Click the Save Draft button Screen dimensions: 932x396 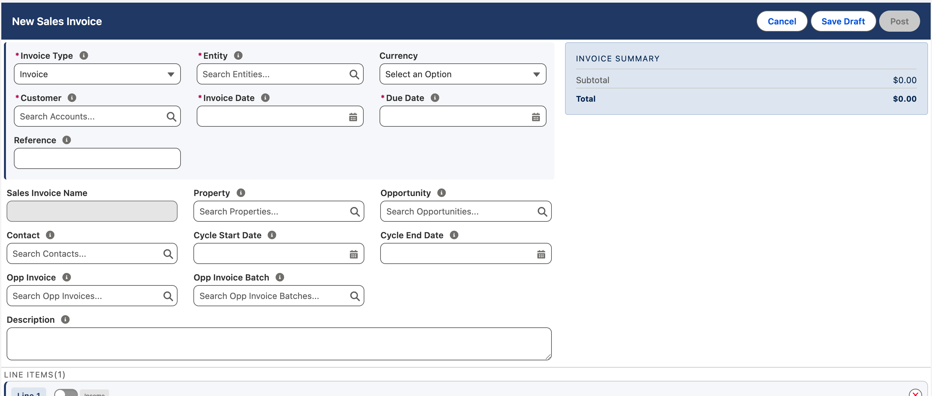(x=843, y=21)
